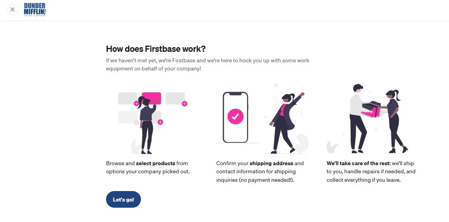The width and height of the screenshot is (449, 222).
Task: Click the bold 'We'll take care of the rest:' text
Action: pyautogui.click(x=358, y=163)
